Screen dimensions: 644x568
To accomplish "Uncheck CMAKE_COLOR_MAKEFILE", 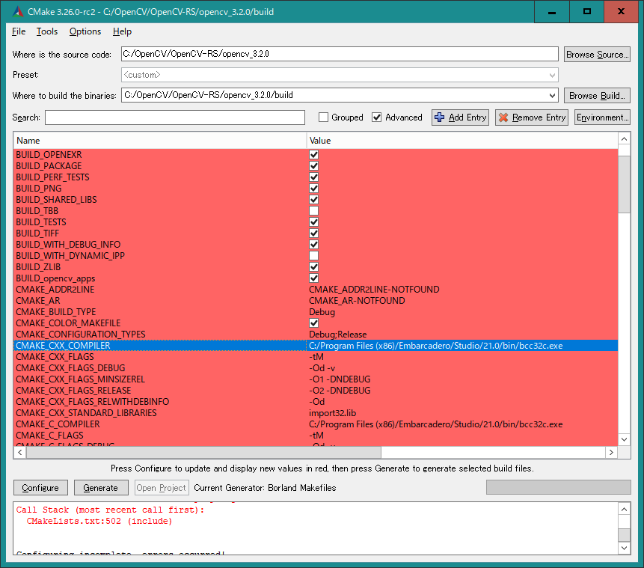I will click(x=313, y=323).
